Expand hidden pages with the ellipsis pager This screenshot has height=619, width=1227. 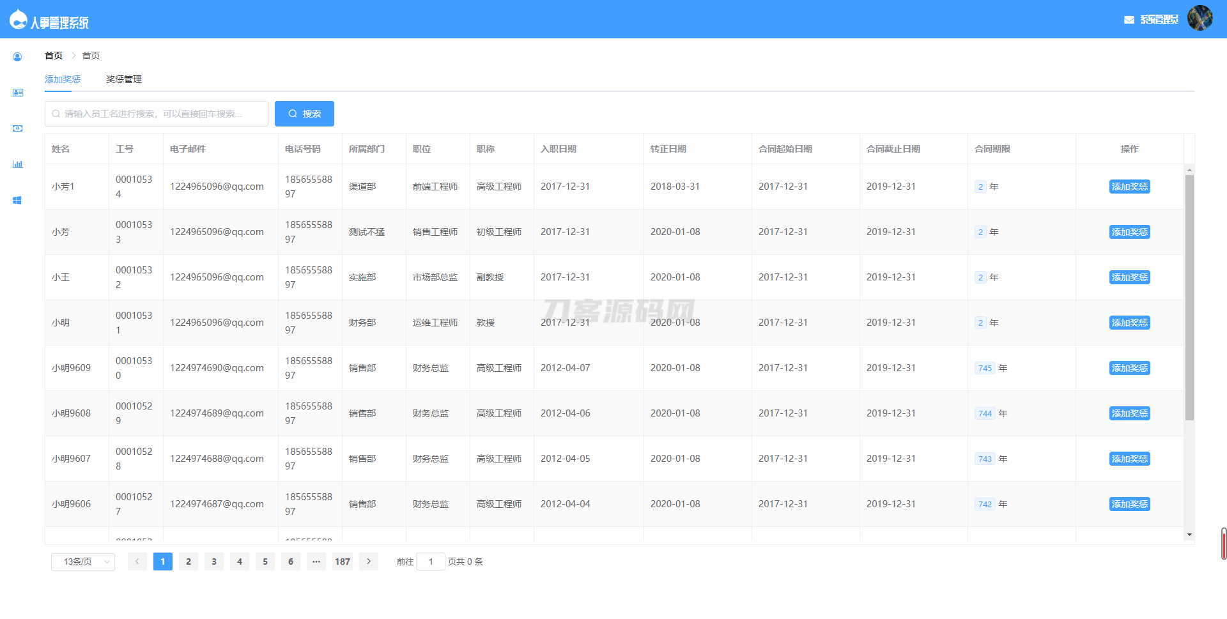click(x=316, y=562)
